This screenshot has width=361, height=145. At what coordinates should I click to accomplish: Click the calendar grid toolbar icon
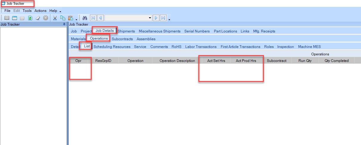click(x=15, y=18)
